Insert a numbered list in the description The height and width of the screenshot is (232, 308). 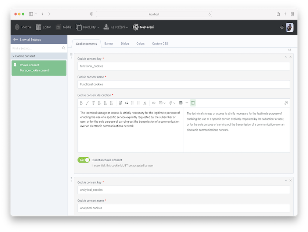(139, 103)
